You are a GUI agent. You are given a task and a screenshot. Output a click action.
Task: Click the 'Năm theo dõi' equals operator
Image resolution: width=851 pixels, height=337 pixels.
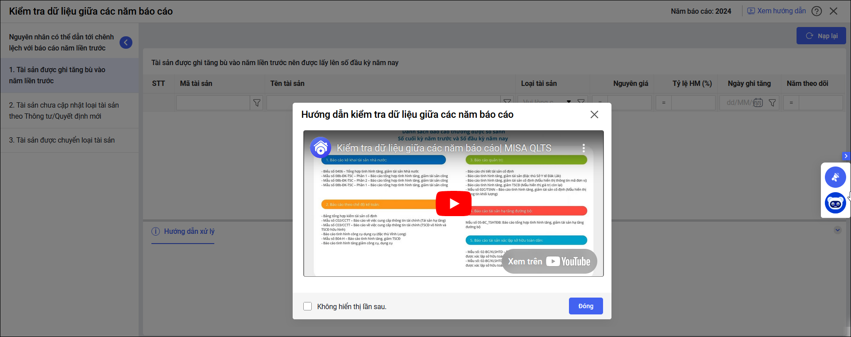click(x=791, y=103)
